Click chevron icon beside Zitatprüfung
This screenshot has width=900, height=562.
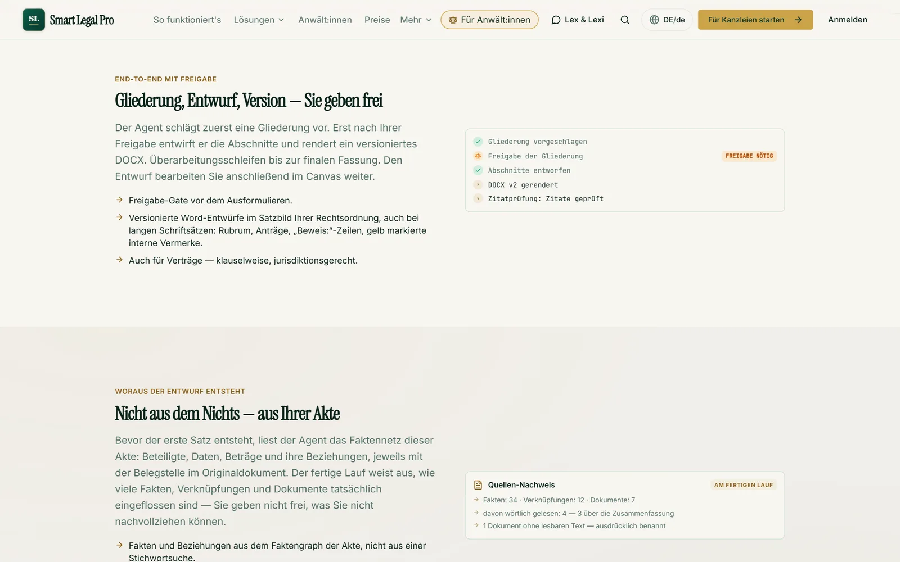[x=478, y=198]
